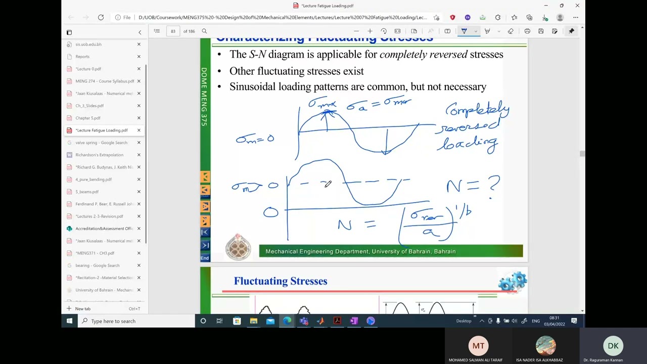This screenshot has width=647, height=364.
Task: Select the Erase tool
Action: click(x=511, y=31)
